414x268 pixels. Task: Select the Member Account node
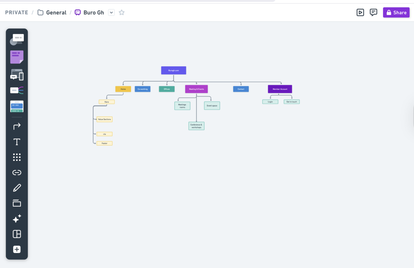click(280, 89)
